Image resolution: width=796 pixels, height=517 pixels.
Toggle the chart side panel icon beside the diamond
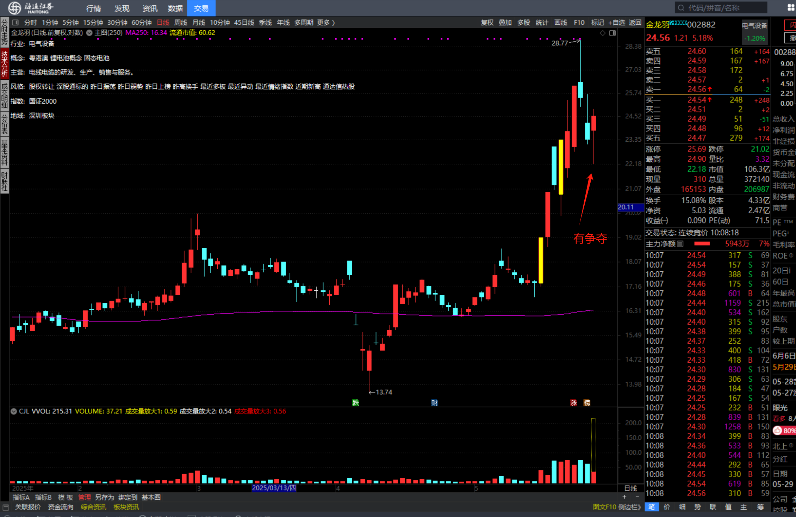tap(612, 33)
